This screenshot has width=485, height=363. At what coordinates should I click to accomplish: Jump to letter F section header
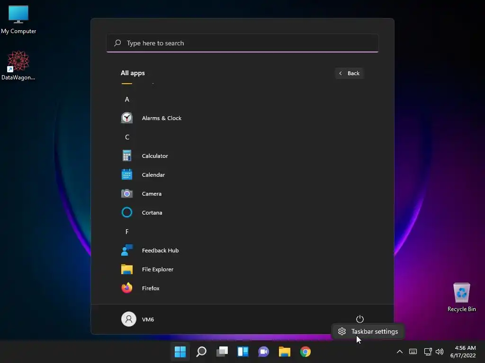click(127, 232)
